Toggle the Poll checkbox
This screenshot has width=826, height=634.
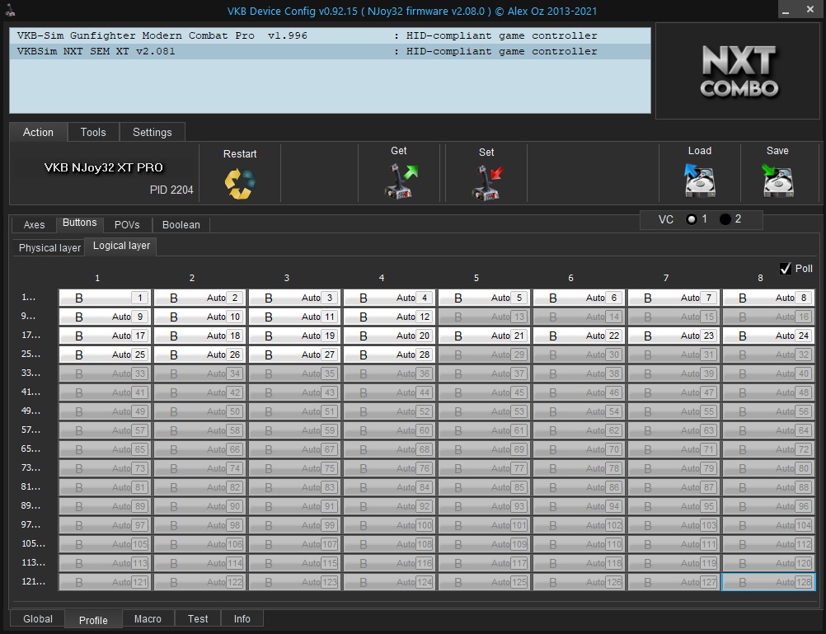(786, 269)
